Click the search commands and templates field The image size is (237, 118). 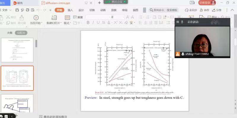[164, 10]
